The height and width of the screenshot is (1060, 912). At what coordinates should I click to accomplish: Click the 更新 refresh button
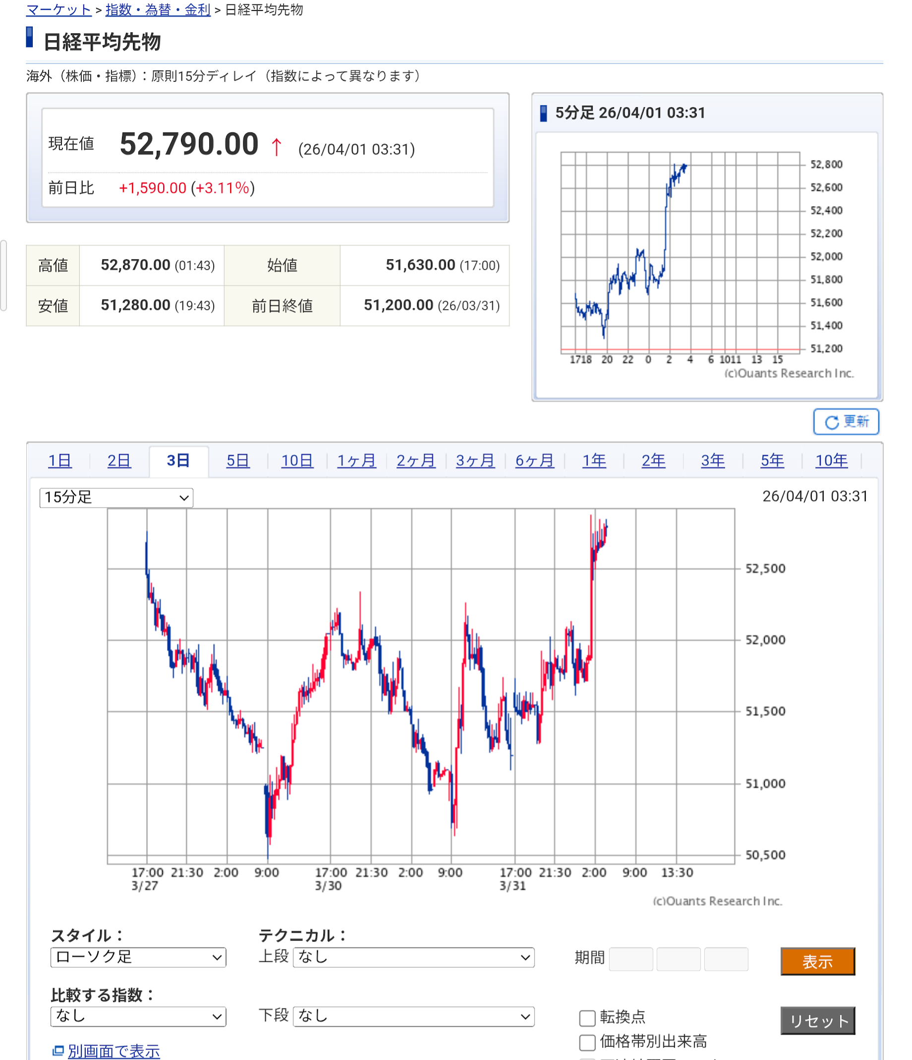click(x=846, y=422)
